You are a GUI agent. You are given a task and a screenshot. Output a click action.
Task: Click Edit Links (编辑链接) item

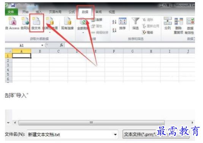(100, 32)
